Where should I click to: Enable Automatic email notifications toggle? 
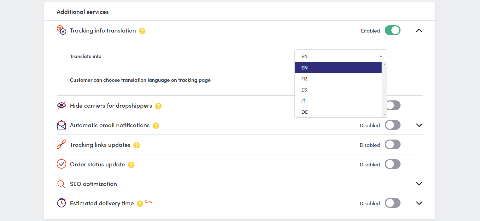[x=393, y=125]
